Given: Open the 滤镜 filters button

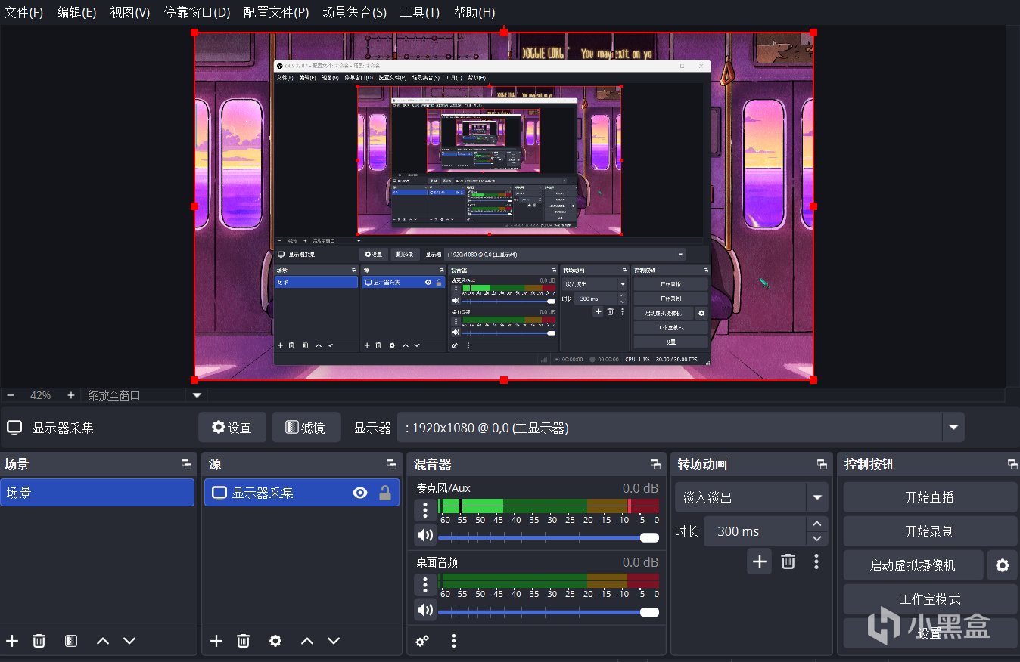Looking at the screenshot, I should point(306,428).
